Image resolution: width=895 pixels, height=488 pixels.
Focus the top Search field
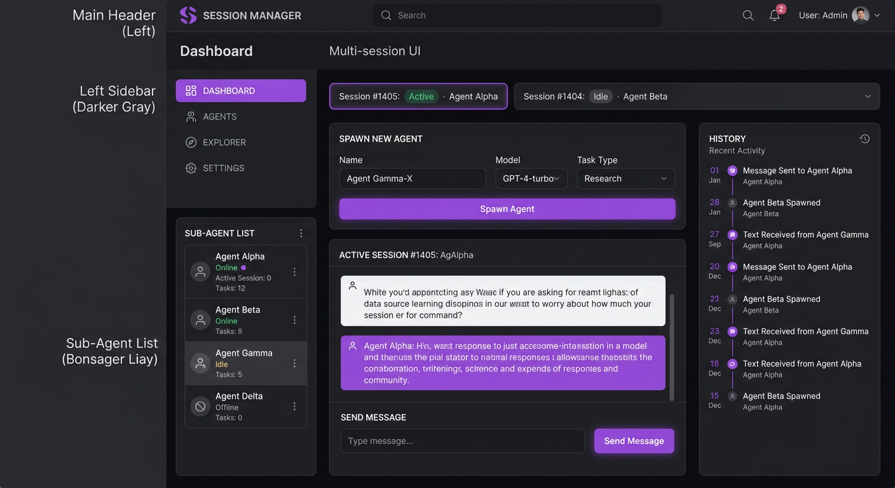tap(517, 15)
